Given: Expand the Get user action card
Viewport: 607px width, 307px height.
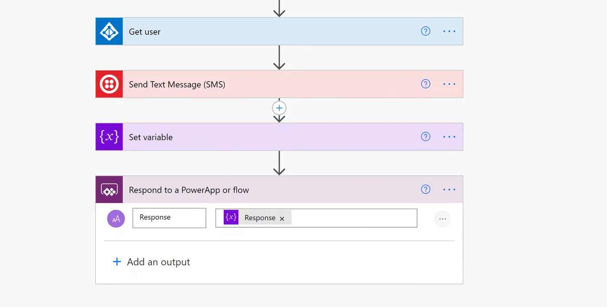Looking at the screenshot, I should [x=279, y=31].
